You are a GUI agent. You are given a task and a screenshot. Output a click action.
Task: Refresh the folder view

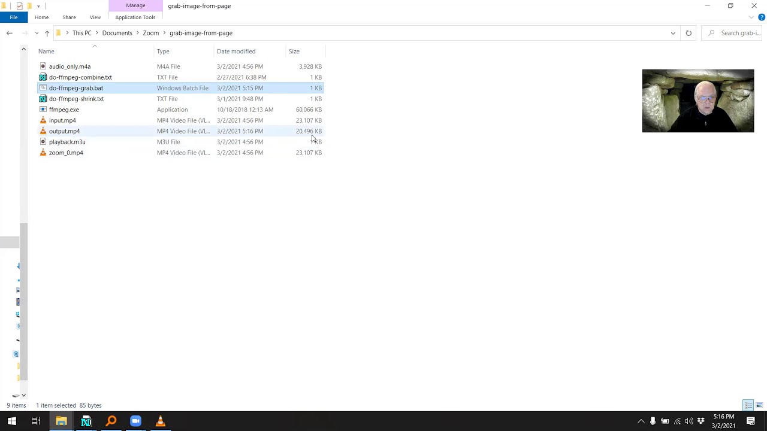click(x=689, y=33)
